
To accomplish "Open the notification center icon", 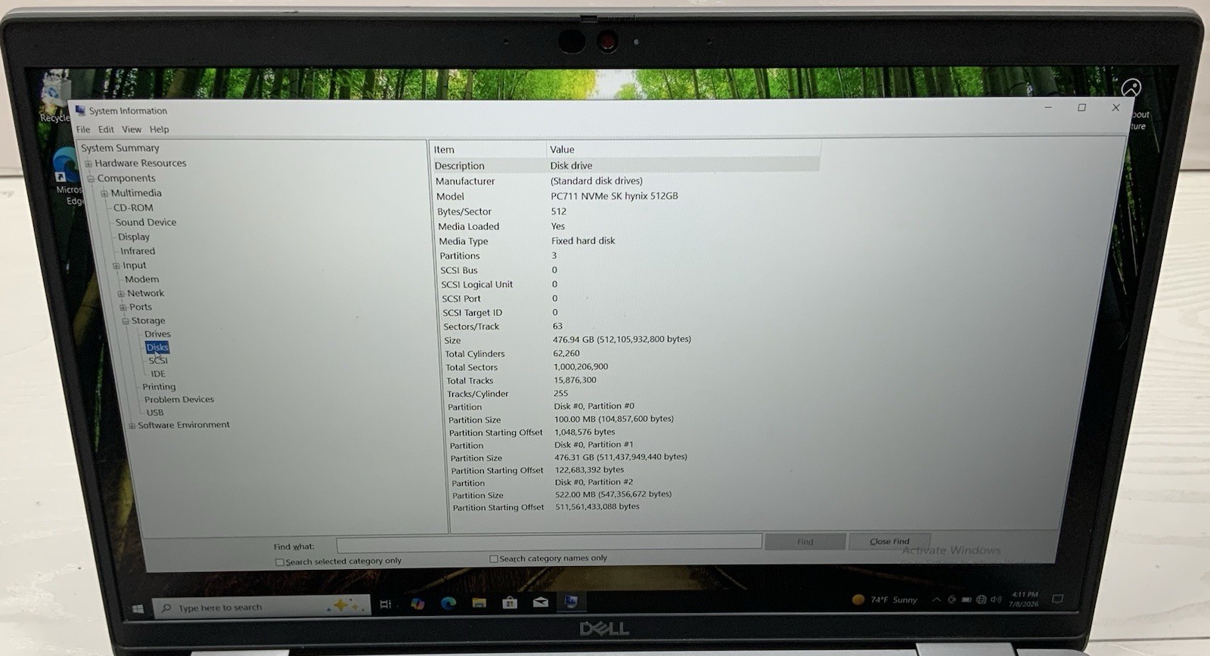I will pyautogui.click(x=1057, y=599).
